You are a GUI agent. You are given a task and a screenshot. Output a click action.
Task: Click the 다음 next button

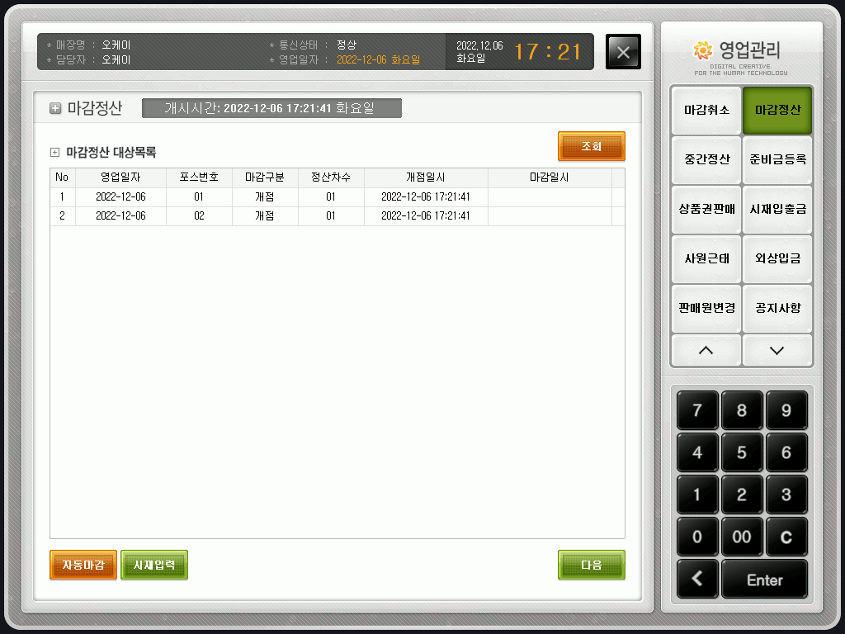(x=591, y=565)
